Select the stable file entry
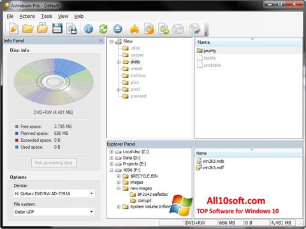This screenshot has width=306, height=229. click(207, 58)
